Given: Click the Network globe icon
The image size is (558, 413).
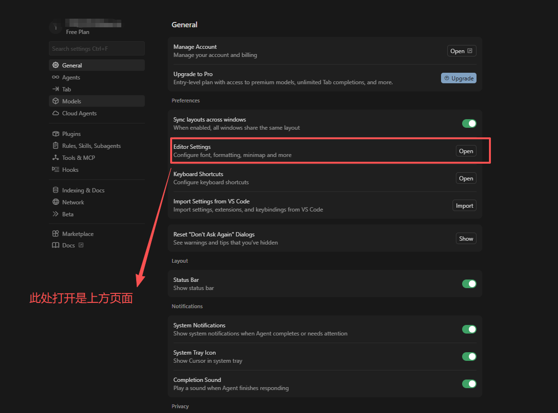Looking at the screenshot, I should click(56, 202).
